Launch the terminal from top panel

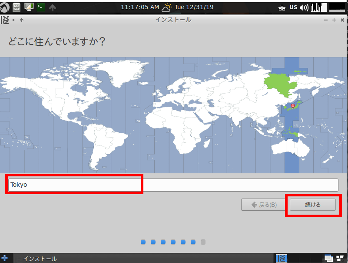[40, 7]
